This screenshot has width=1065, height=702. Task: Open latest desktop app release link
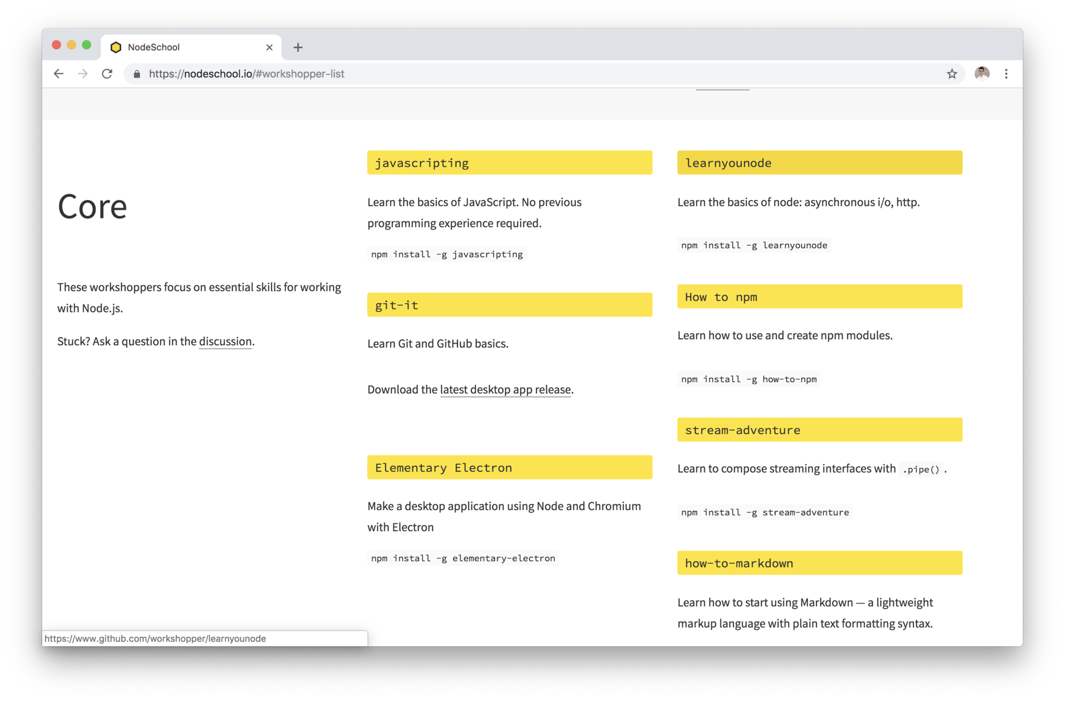[x=505, y=389]
